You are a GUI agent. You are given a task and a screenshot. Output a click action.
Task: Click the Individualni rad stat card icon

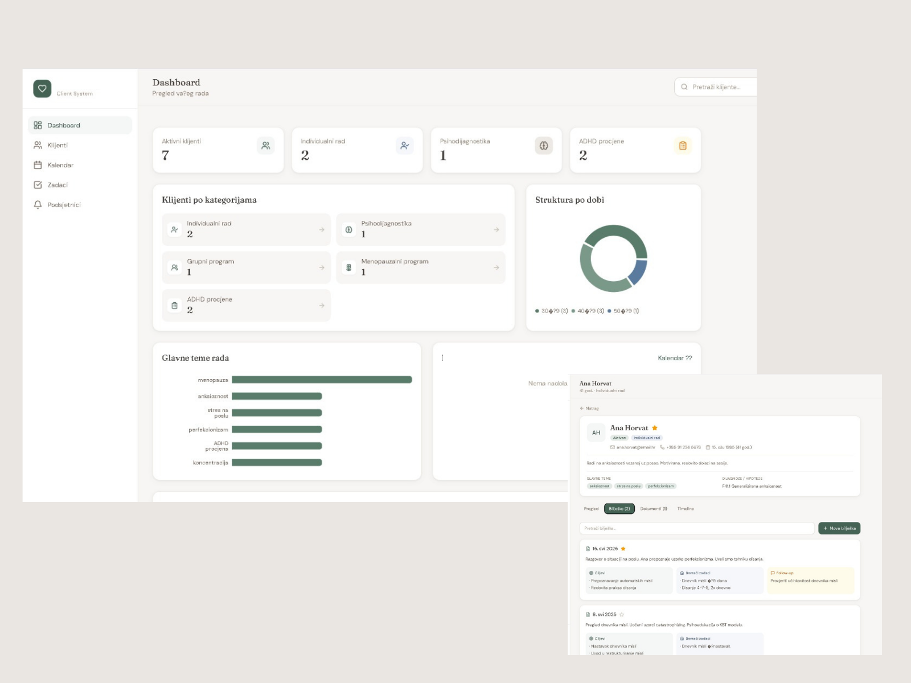click(x=405, y=146)
